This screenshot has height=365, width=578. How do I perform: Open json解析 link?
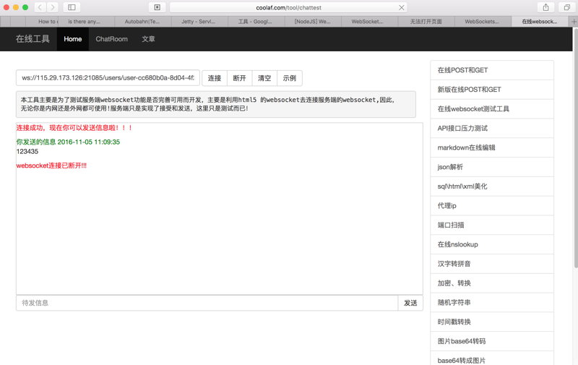pyautogui.click(x=492, y=167)
